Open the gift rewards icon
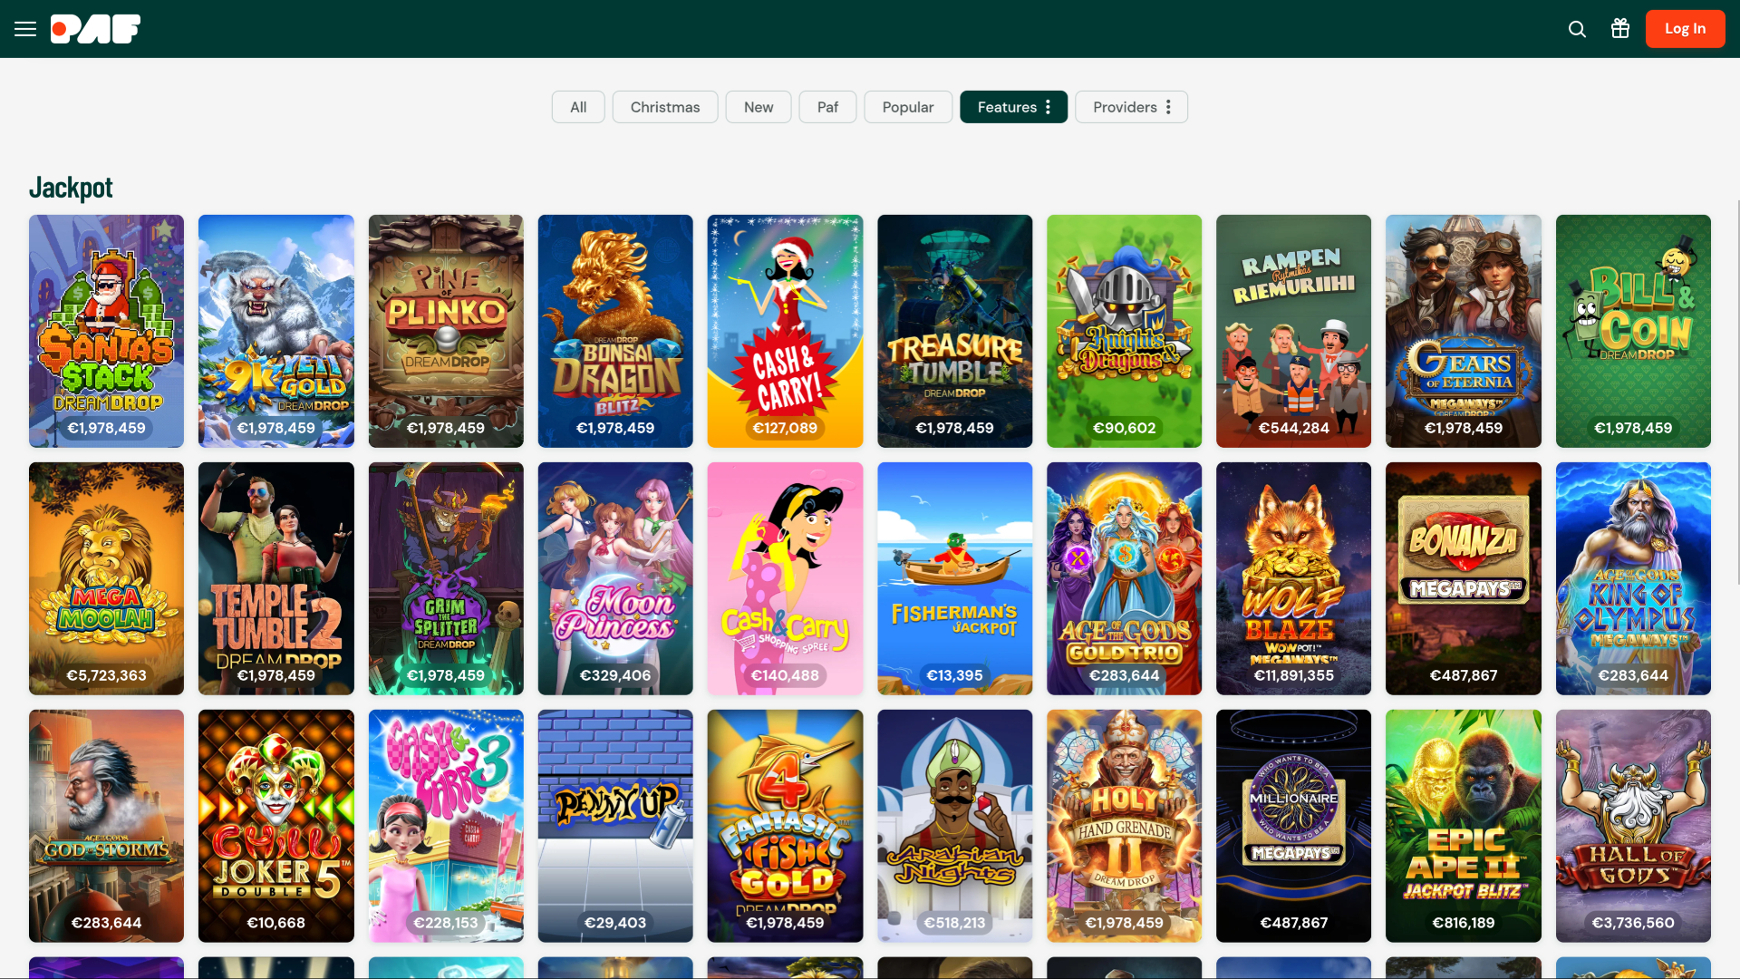The height and width of the screenshot is (979, 1740). [x=1620, y=28]
